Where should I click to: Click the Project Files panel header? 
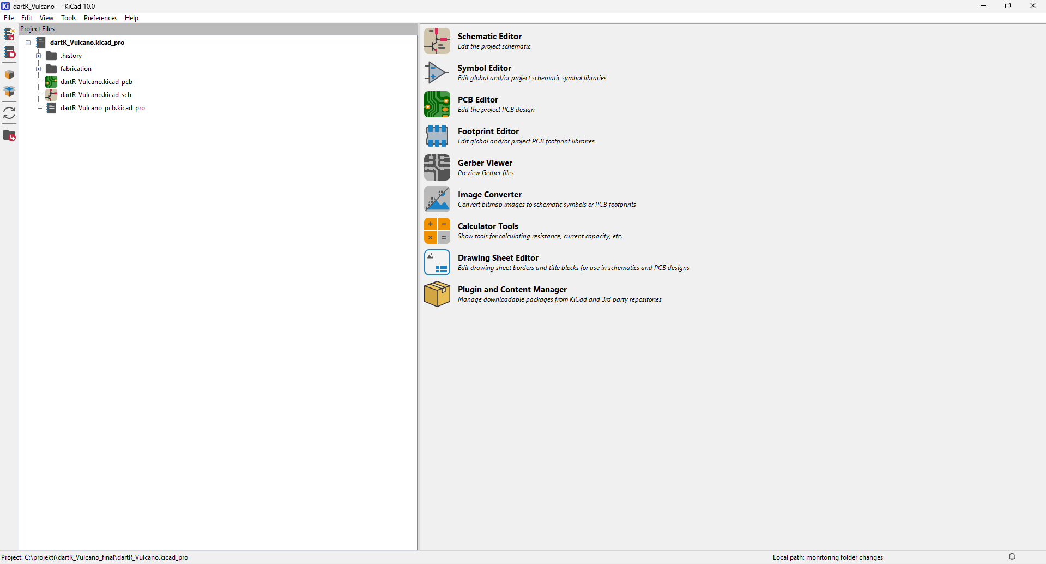[218, 29]
